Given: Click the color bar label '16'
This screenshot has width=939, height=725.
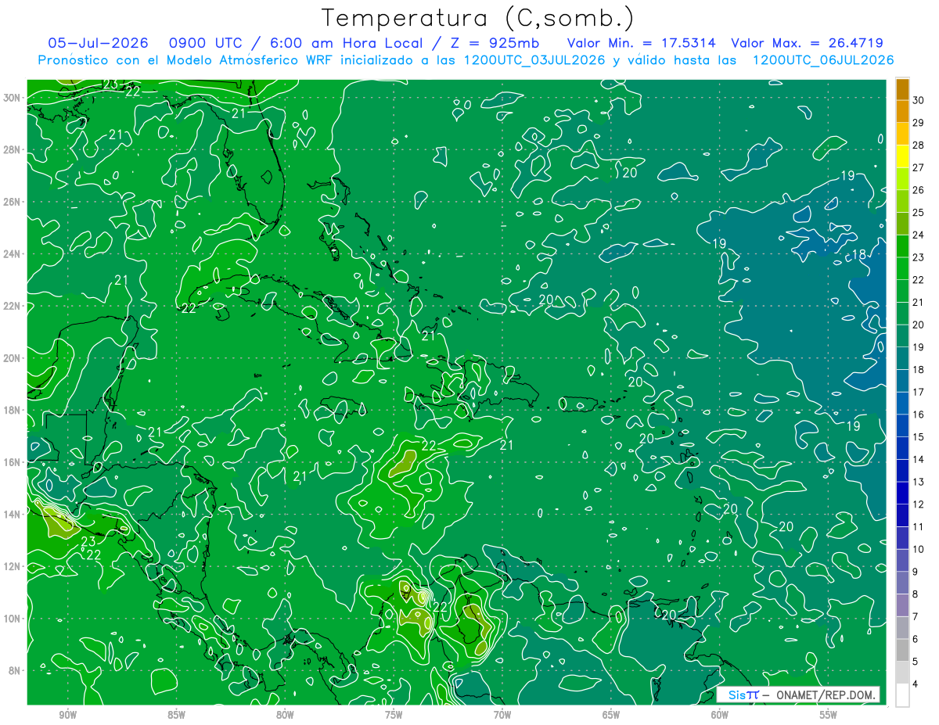Looking at the screenshot, I should pyautogui.click(x=918, y=415).
